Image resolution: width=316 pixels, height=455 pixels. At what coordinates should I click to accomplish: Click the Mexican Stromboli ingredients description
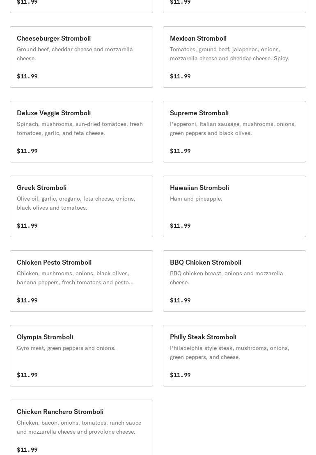[229, 54]
